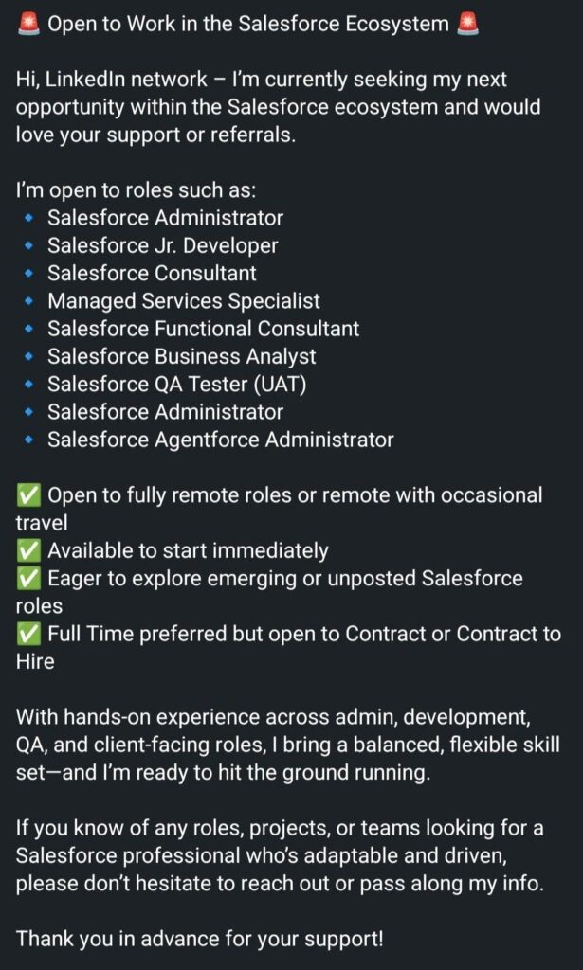Click the siren emoji before 'Open to Work'
Viewport: 583px width, 970px height.
pos(28,25)
